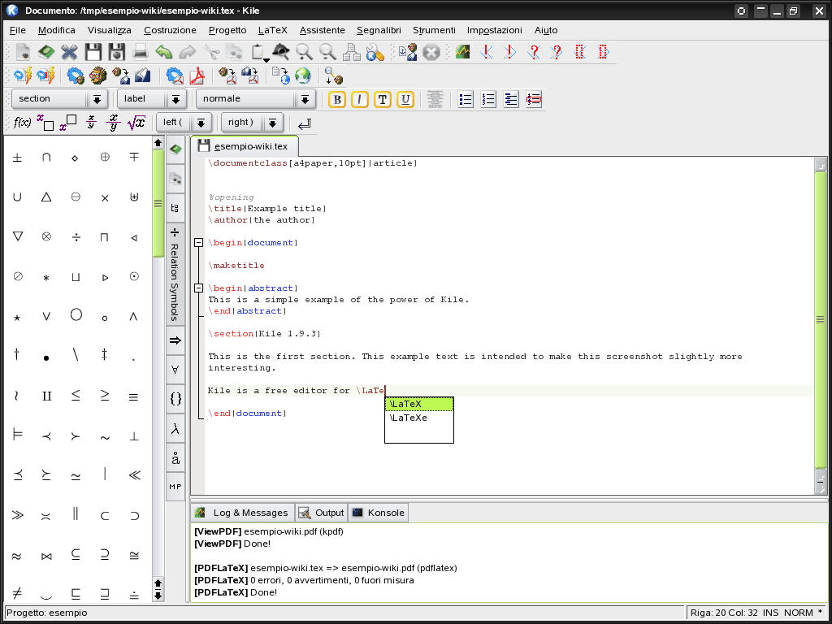Apply italic with the I button
Screen dimensions: 832x624
pyautogui.click(x=360, y=99)
